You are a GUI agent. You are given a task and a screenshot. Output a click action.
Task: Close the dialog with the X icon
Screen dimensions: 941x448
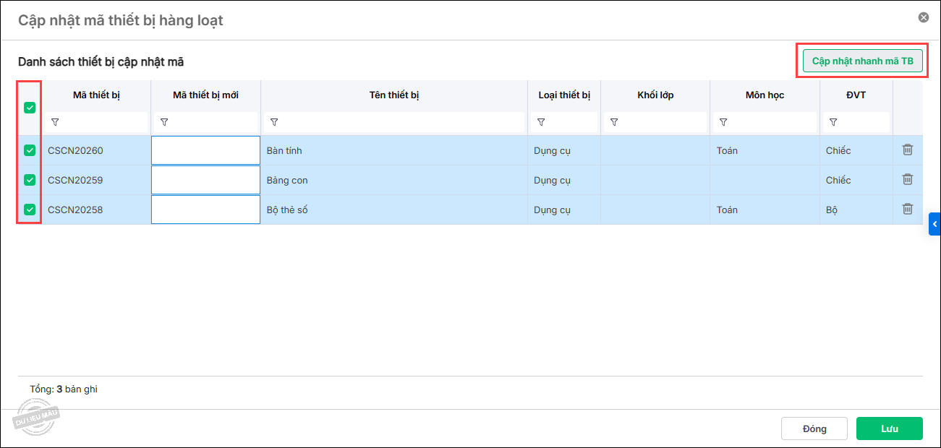923,17
